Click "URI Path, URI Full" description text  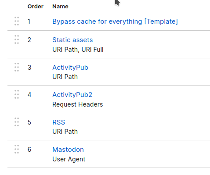[78, 50]
